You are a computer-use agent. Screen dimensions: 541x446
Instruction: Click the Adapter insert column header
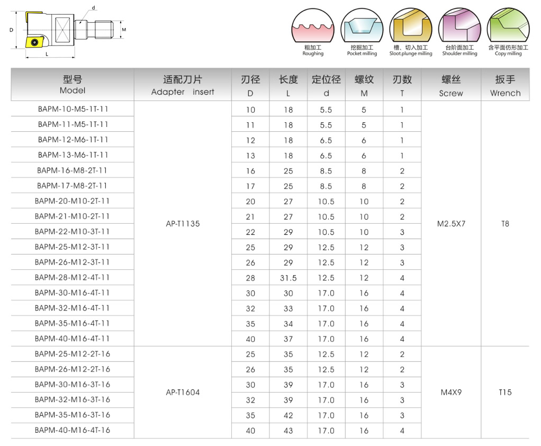pos(183,85)
